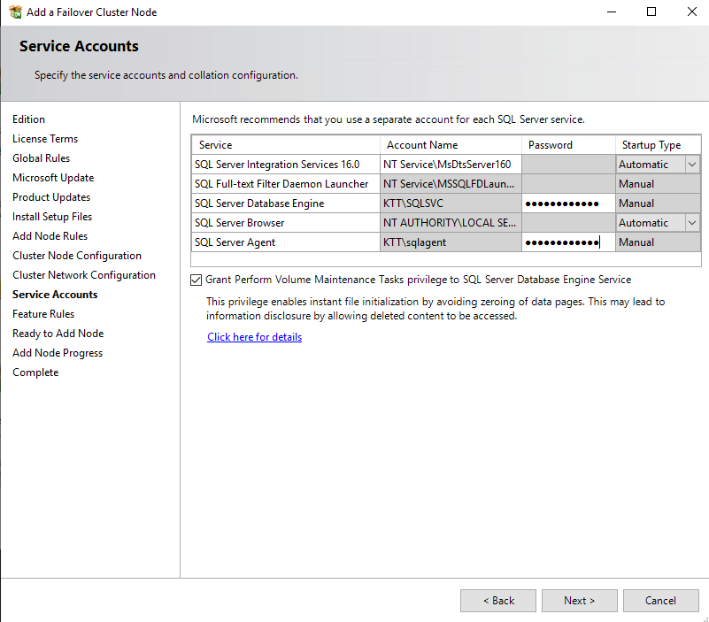This screenshot has width=709, height=622.
Task: Select Product Updates in the sidebar
Action: 51,197
